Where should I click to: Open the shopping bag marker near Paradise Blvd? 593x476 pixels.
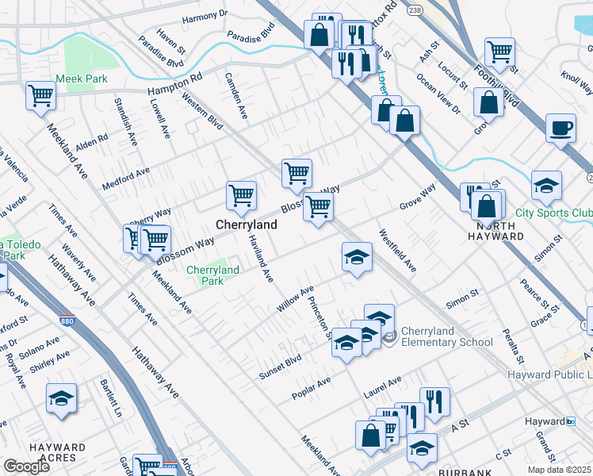[x=319, y=36]
